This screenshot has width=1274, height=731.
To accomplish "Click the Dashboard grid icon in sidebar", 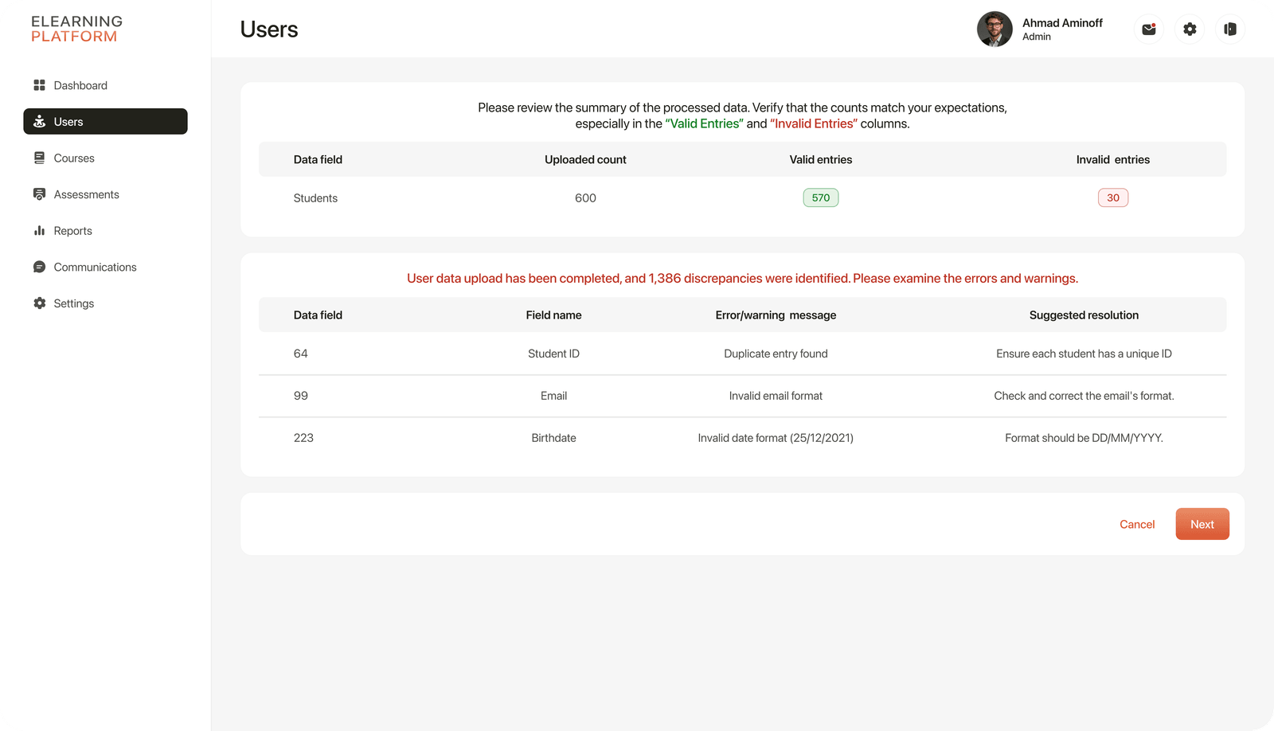I will point(39,85).
